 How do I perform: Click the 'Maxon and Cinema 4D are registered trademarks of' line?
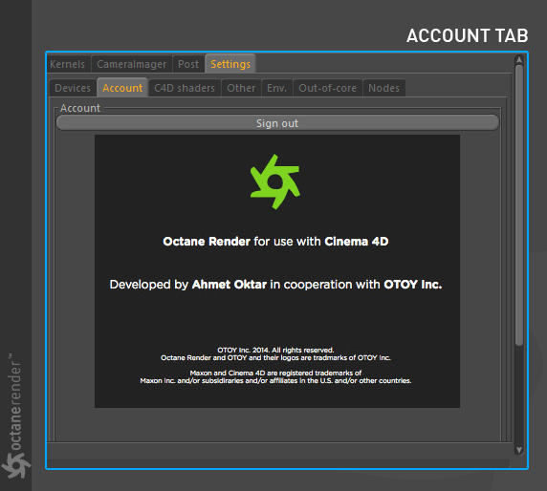pyautogui.click(x=275, y=373)
